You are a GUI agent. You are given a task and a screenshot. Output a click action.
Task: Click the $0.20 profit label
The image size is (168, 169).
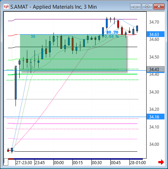coord(112,32)
